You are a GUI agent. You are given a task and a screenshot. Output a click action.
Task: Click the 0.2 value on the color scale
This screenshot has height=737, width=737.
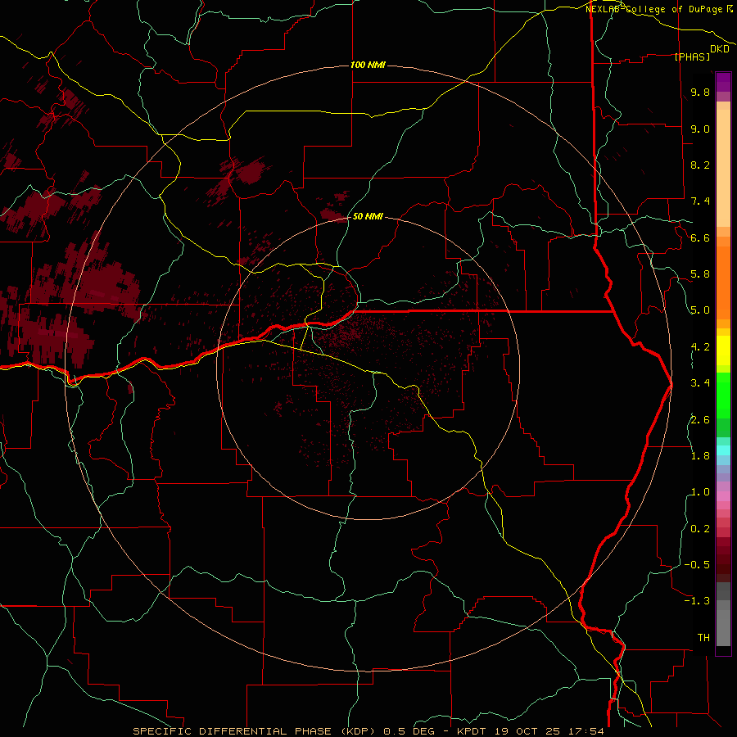click(x=700, y=529)
